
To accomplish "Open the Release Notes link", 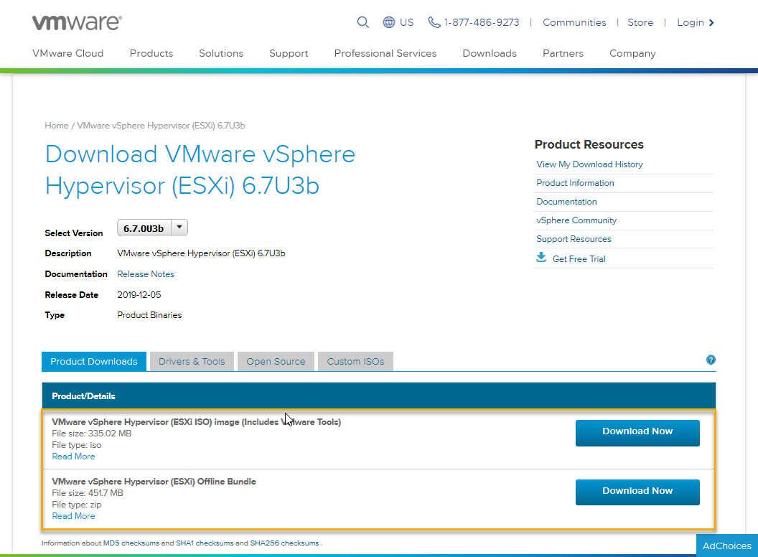I will 146,274.
